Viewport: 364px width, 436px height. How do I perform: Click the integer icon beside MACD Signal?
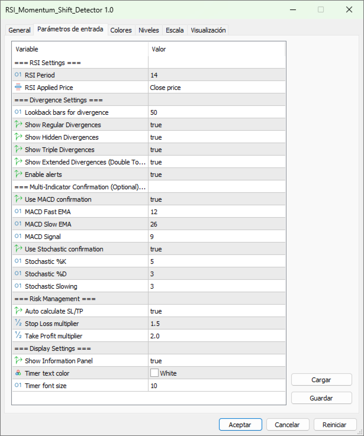[18, 237]
